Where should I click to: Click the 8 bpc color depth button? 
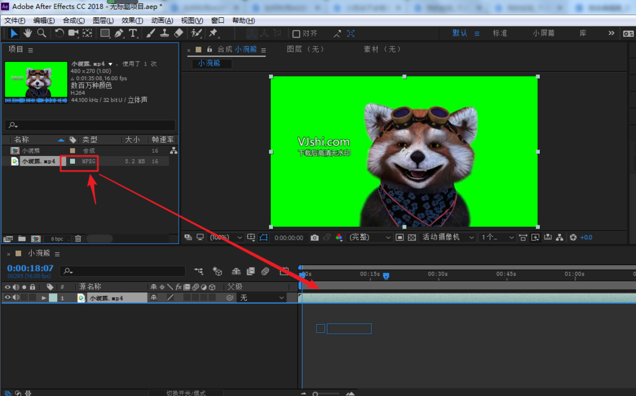point(57,239)
